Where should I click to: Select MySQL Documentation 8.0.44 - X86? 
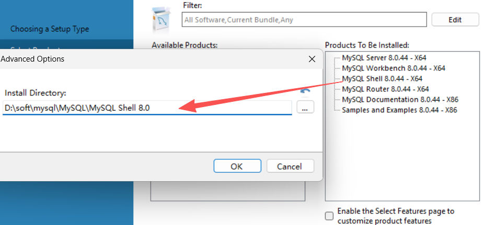tap(399, 99)
